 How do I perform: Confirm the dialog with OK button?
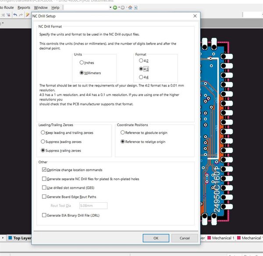156,238
